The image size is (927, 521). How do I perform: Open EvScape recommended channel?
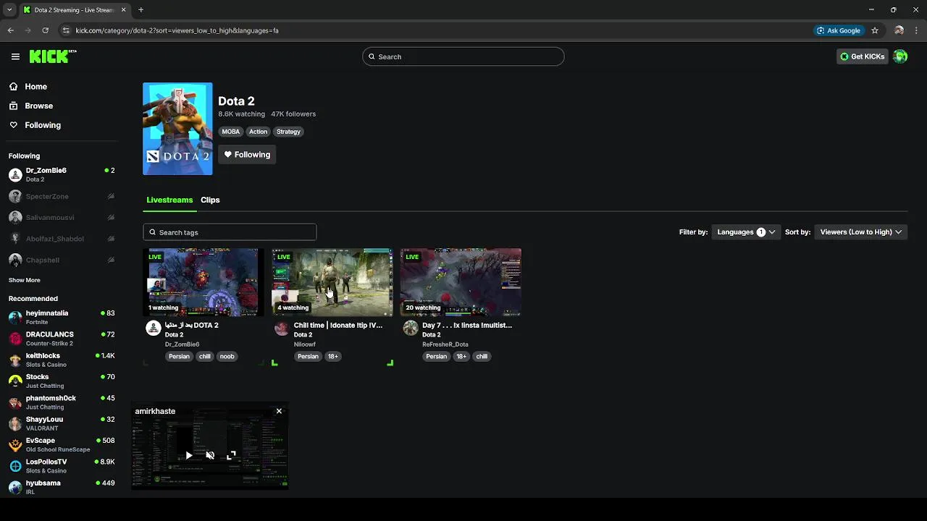click(62, 444)
